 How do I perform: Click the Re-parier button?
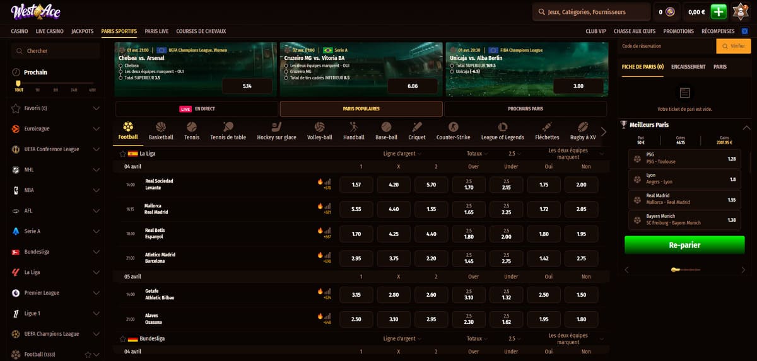tap(684, 245)
